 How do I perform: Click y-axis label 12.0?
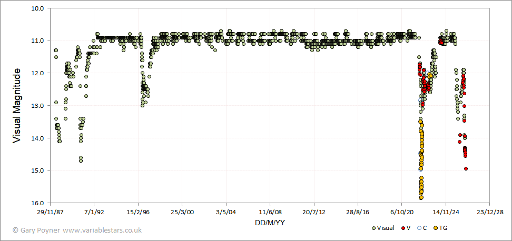pos(37,73)
